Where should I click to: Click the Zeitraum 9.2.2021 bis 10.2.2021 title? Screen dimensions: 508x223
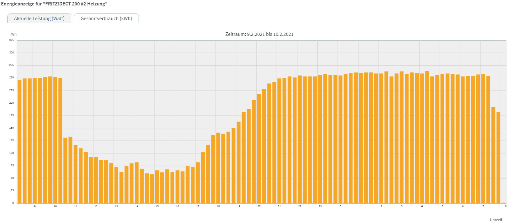[x=259, y=34]
